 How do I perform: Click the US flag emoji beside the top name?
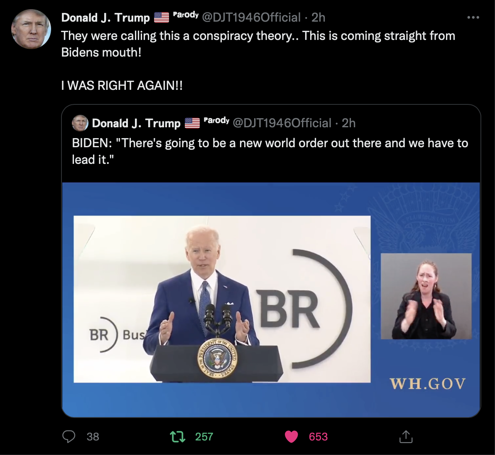[x=161, y=18]
